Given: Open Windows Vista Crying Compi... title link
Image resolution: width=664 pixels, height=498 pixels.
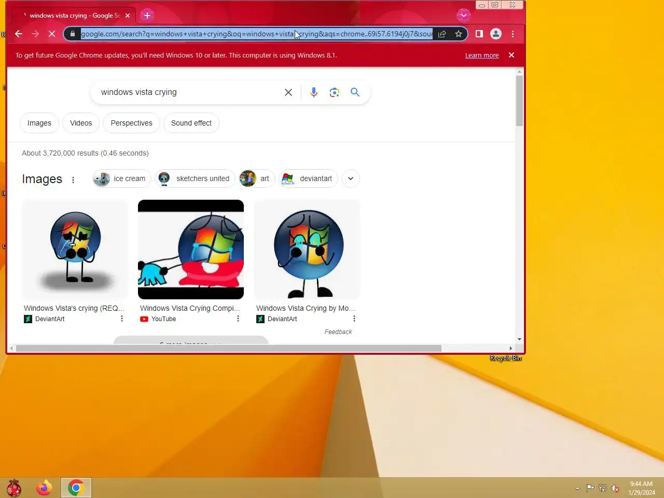Looking at the screenshot, I should (x=190, y=308).
